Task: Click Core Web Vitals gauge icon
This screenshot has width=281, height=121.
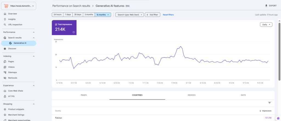Action: [5, 91]
